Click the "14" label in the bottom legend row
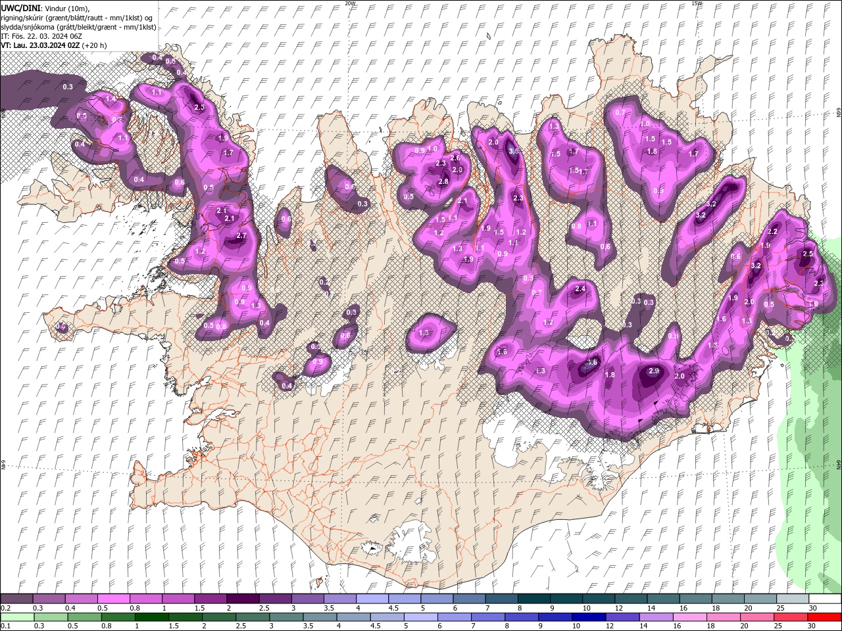The width and height of the screenshot is (842, 631). click(643, 626)
